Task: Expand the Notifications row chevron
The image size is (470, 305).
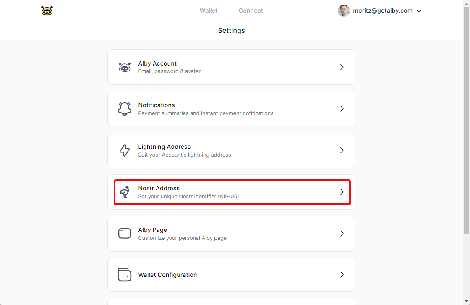Action: [342, 109]
